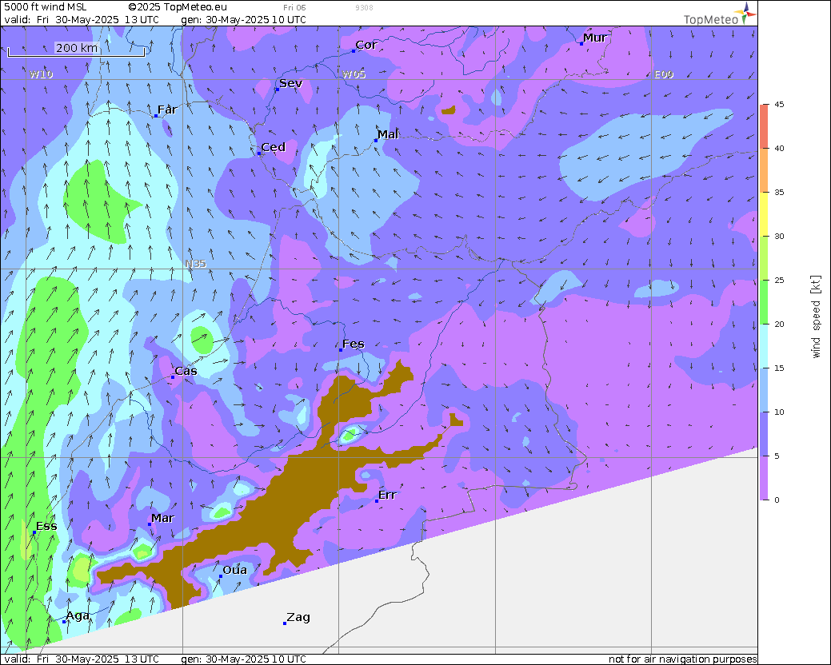The width and height of the screenshot is (831, 665).
Task: Click the '40' legend tick value
Action: pos(779,149)
